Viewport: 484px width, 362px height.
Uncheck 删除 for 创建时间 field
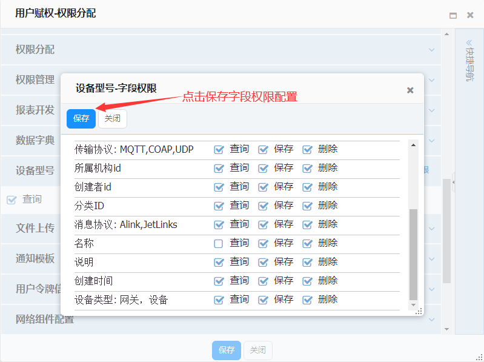tap(307, 281)
